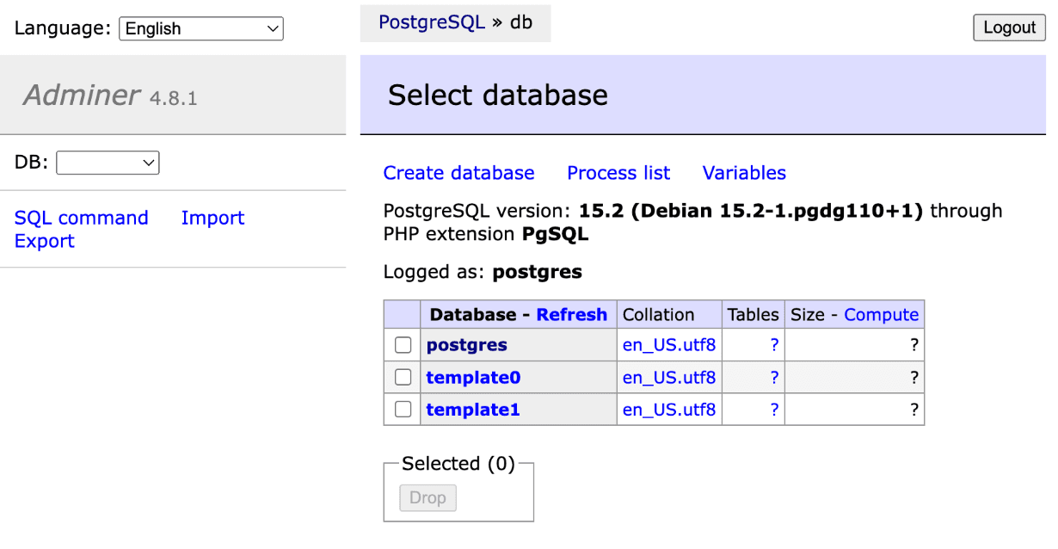The height and width of the screenshot is (549, 1058).
Task: Refresh the database list
Action: (571, 315)
